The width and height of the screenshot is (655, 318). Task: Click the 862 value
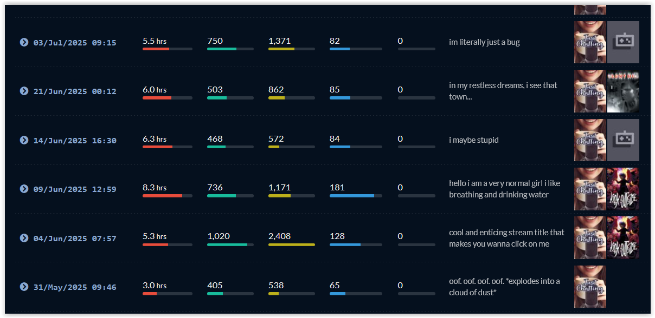point(276,90)
